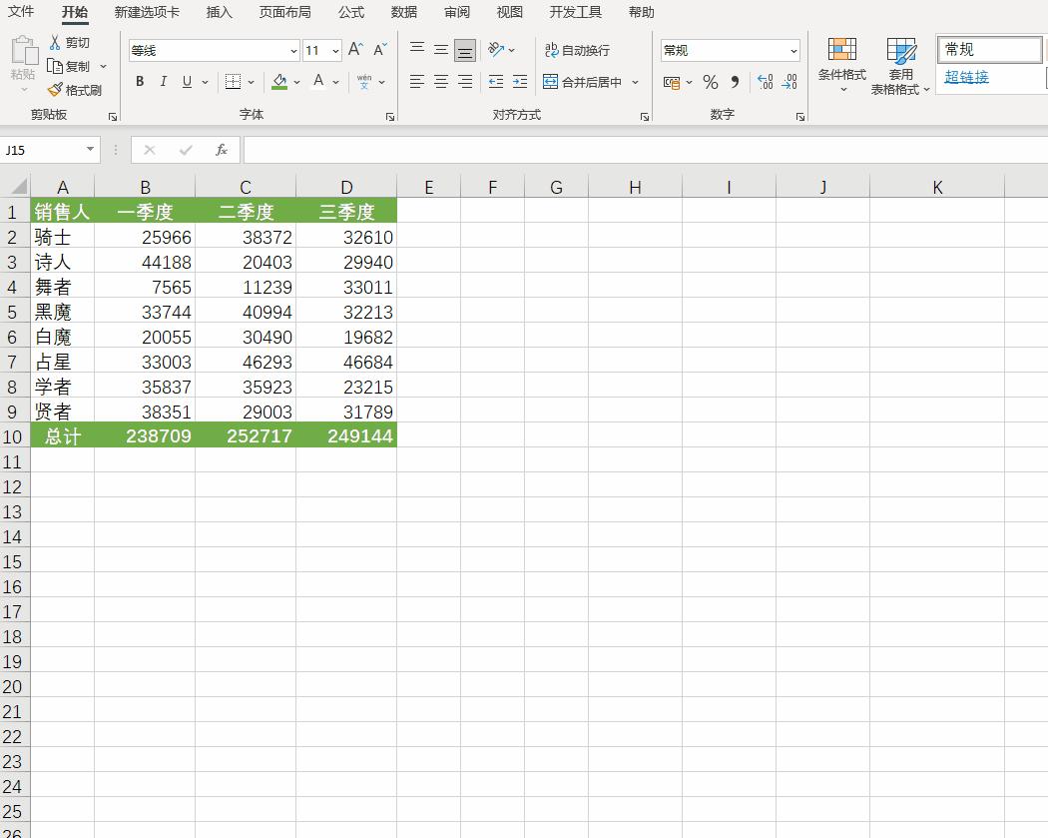This screenshot has height=838, width=1048.
Task: Toggle bold formatting
Action: point(140,82)
